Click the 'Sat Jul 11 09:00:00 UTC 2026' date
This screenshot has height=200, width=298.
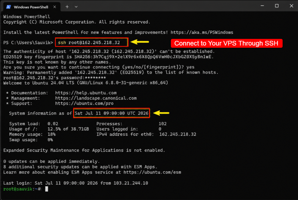111,113
